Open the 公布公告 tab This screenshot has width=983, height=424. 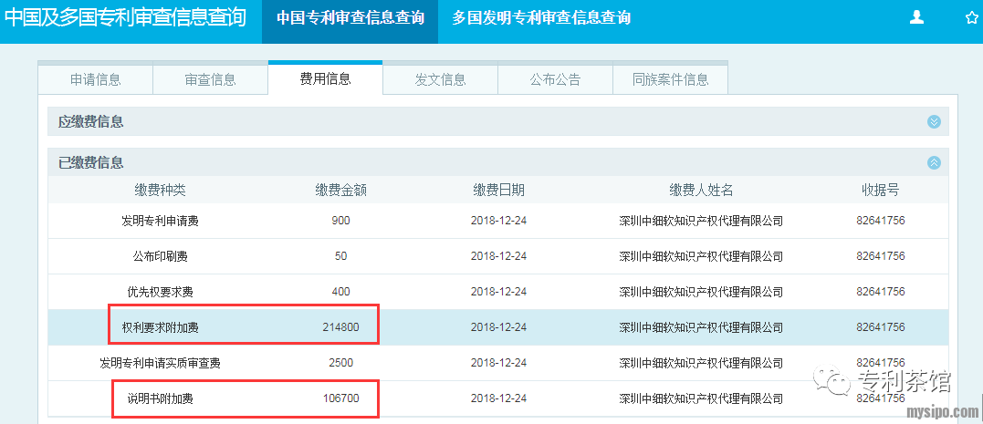pyautogui.click(x=555, y=79)
